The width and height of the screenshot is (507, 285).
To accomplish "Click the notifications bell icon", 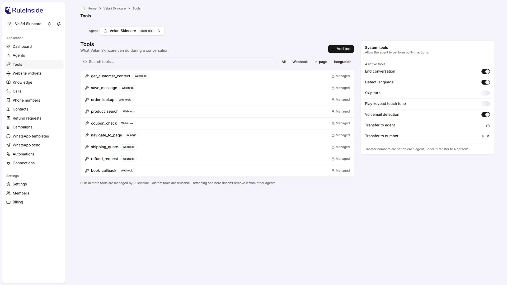I will click(59, 24).
